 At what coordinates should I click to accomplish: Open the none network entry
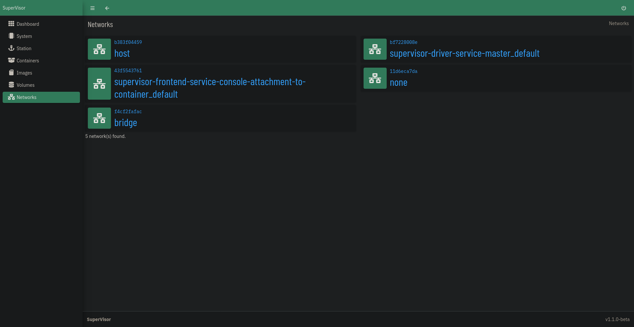click(399, 82)
